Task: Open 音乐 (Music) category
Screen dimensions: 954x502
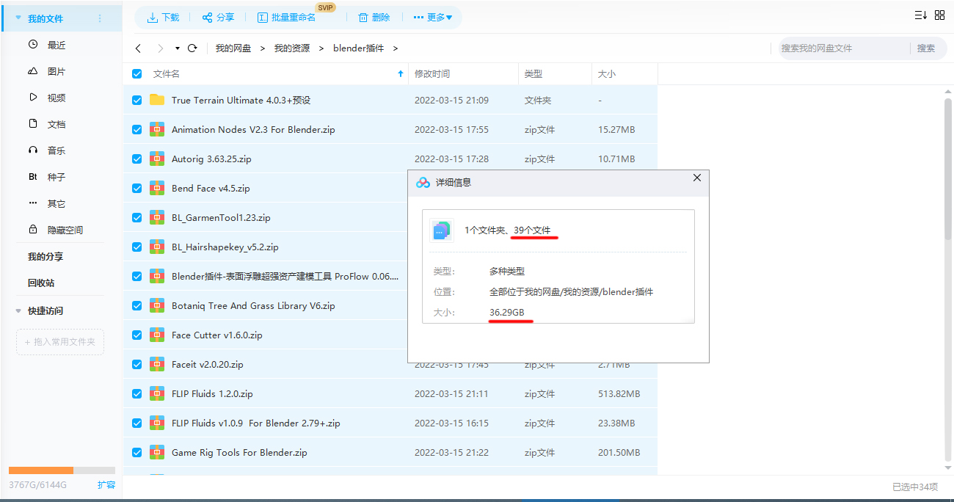Action: [x=57, y=150]
